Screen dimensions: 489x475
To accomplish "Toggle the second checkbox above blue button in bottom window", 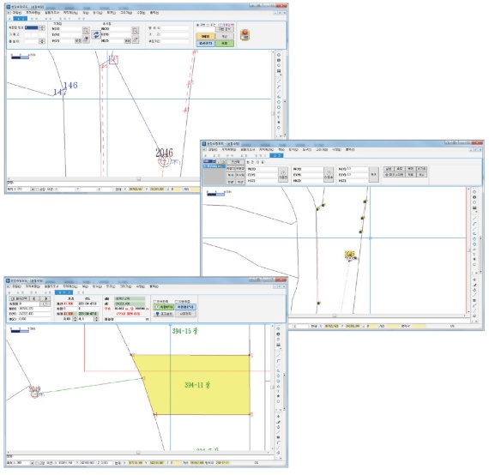I will click(x=177, y=302).
